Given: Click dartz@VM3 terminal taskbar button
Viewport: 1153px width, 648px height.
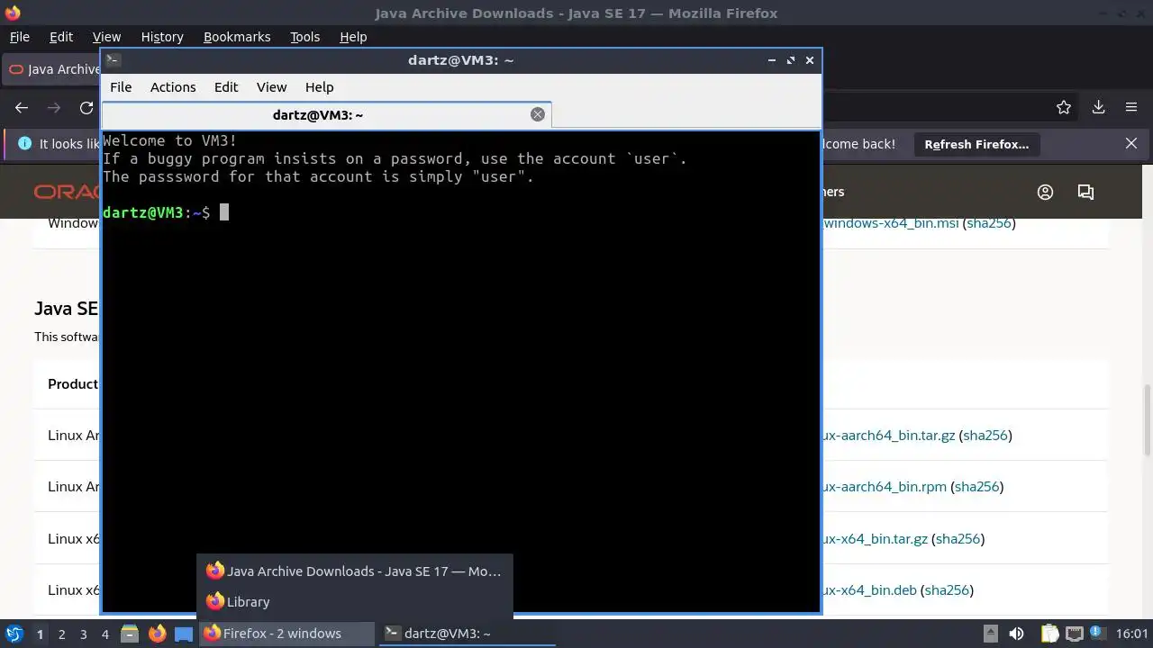Looking at the screenshot, I should point(467,634).
